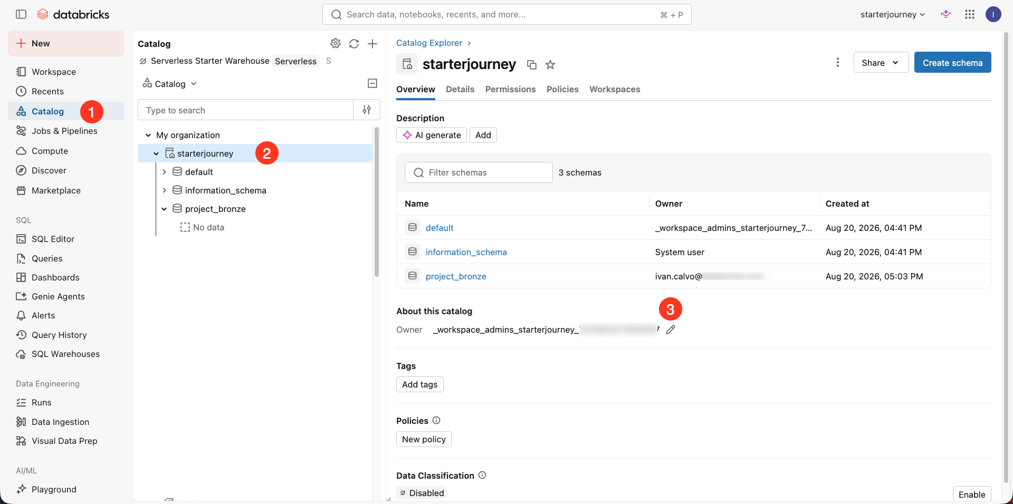The width and height of the screenshot is (1013, 504).
Task: Refresh the catalog tree
Action: pos(354,44)
